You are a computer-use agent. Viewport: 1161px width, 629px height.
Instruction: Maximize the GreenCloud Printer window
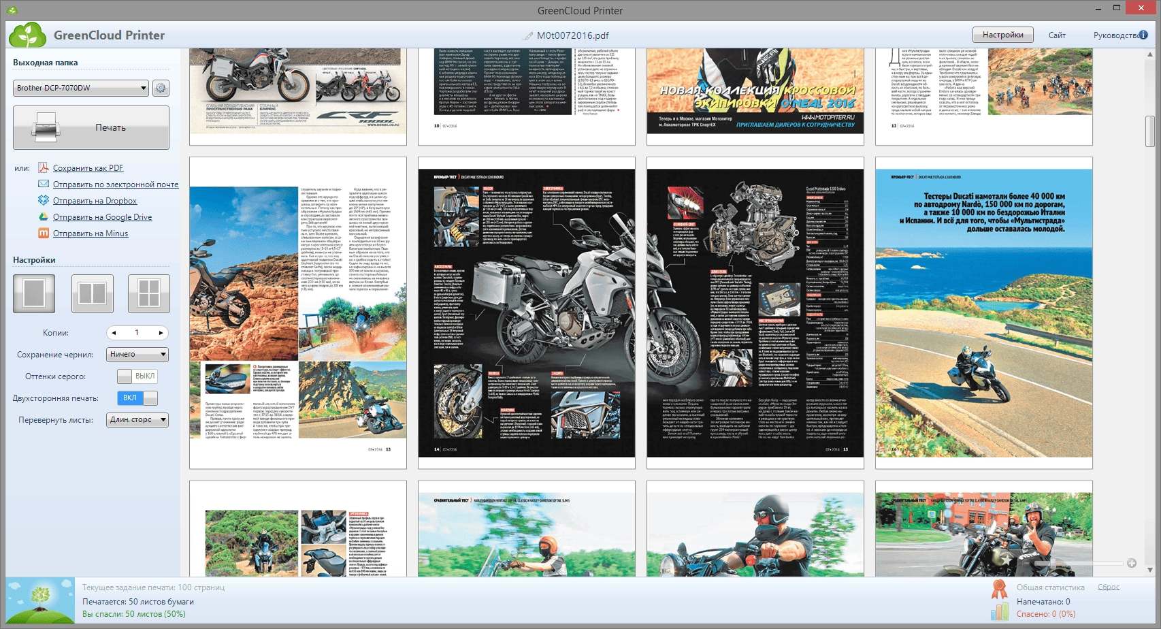point(1117,8)
